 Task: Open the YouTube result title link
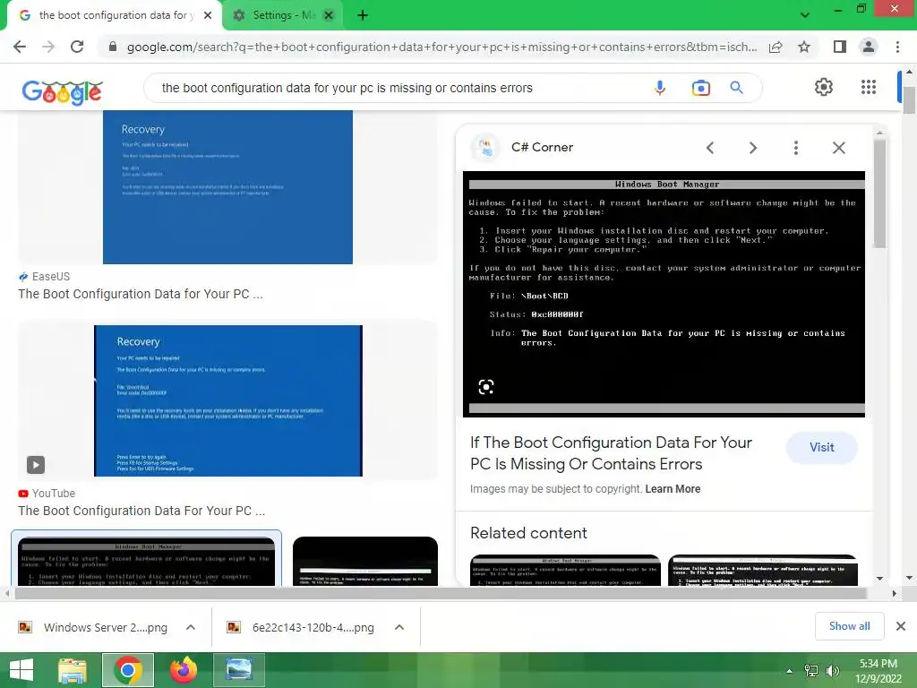[141, 511]
